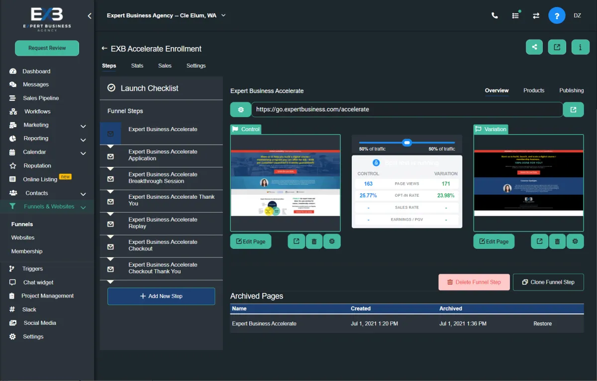Click the funnel URL input field

pos(406,109)
